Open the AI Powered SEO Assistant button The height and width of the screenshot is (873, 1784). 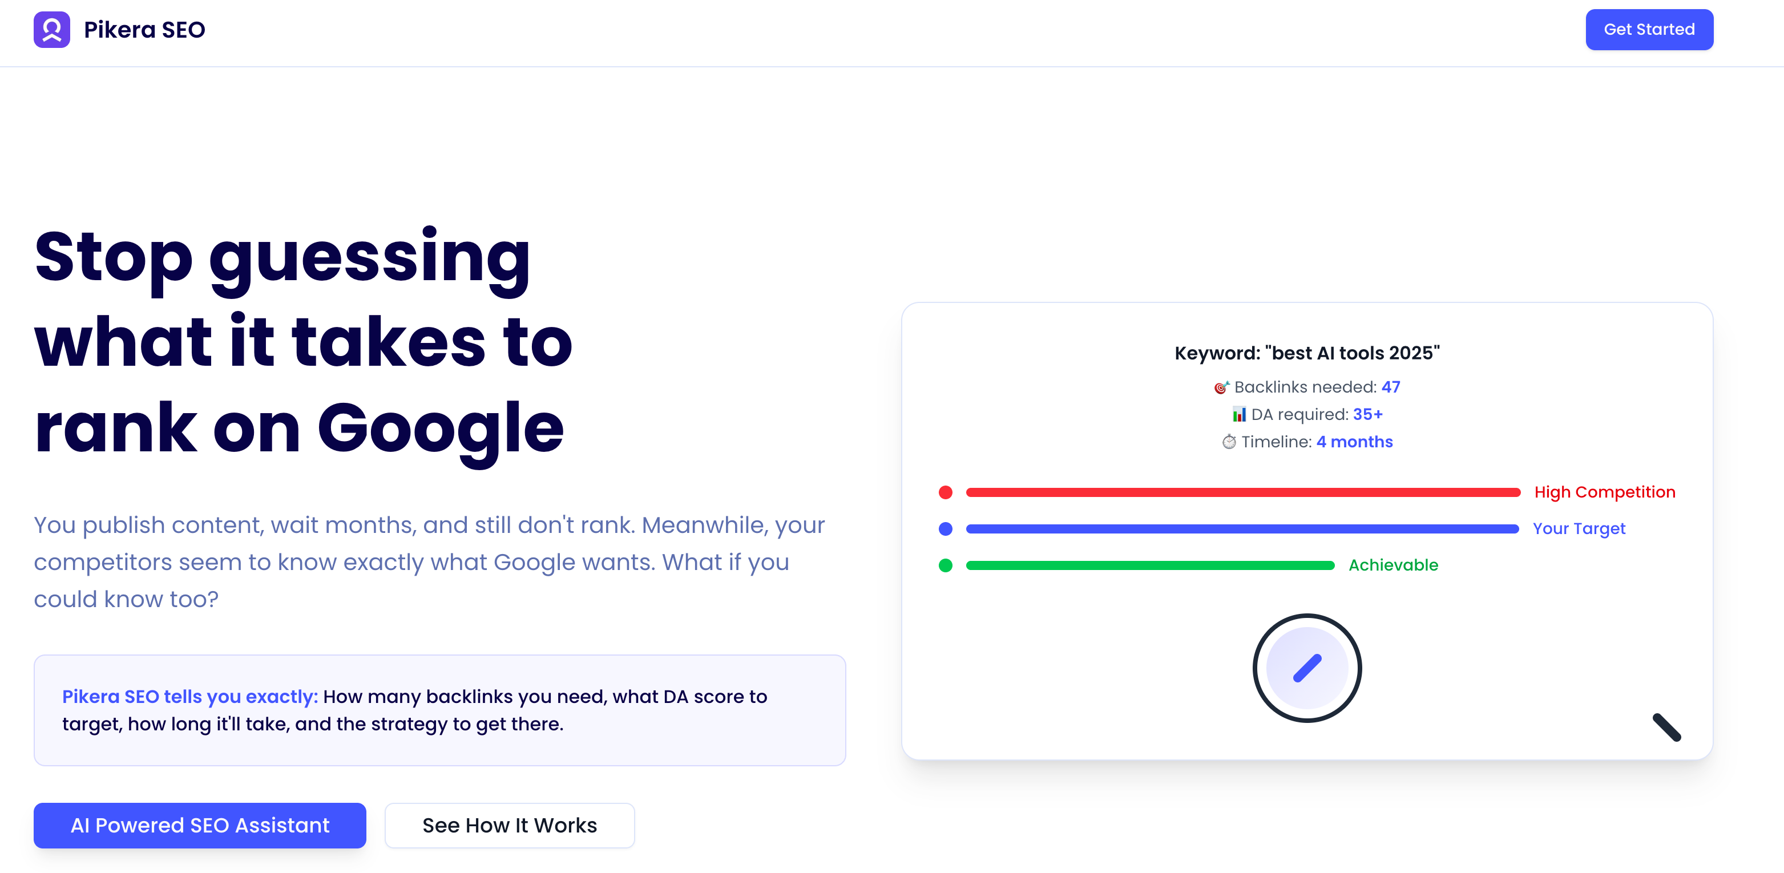click(199, 825)
